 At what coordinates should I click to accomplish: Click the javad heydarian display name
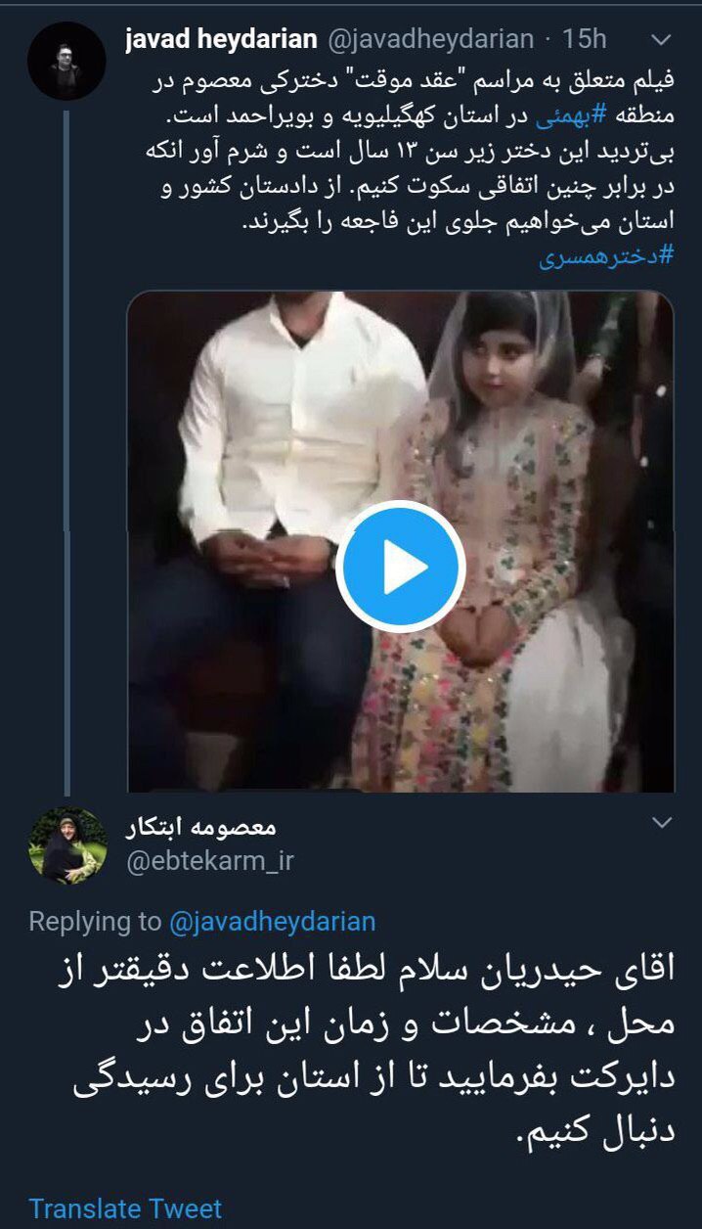tap(222, 39)
